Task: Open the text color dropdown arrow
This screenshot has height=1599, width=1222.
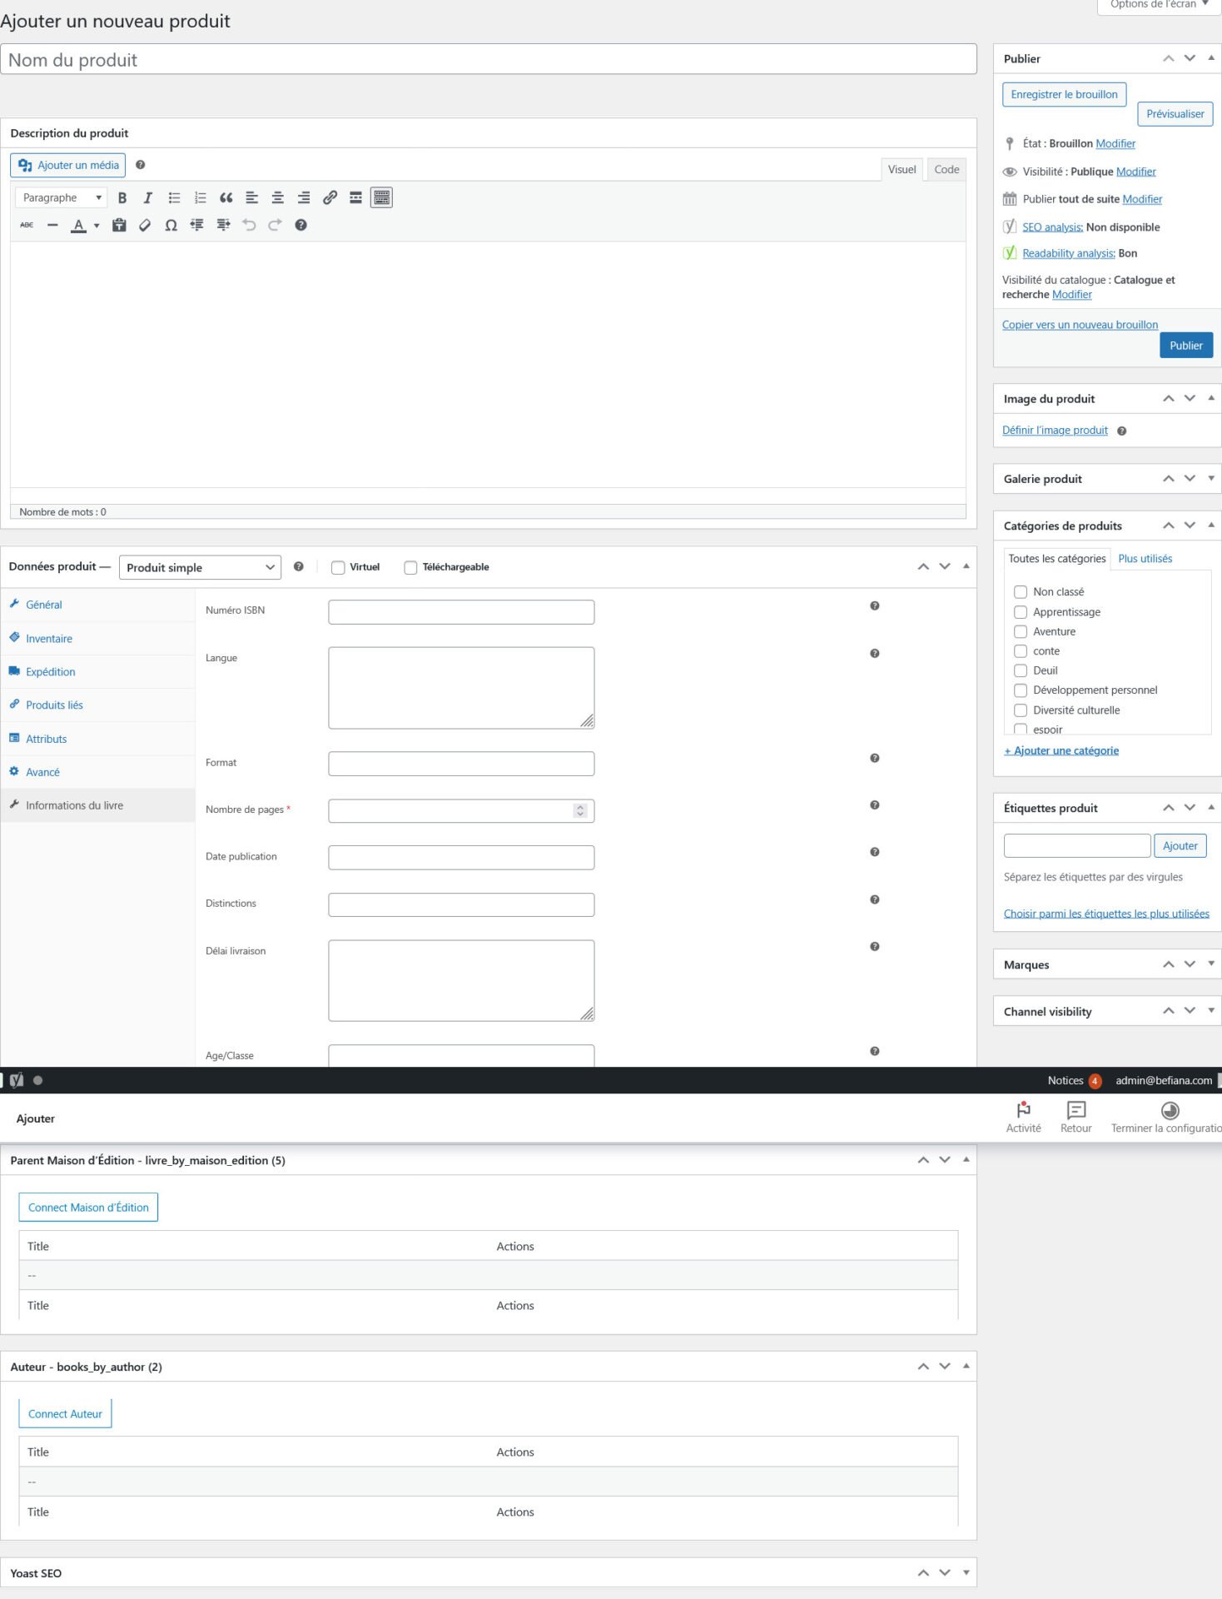Action: pyautogui.click(x=97, y=225)
